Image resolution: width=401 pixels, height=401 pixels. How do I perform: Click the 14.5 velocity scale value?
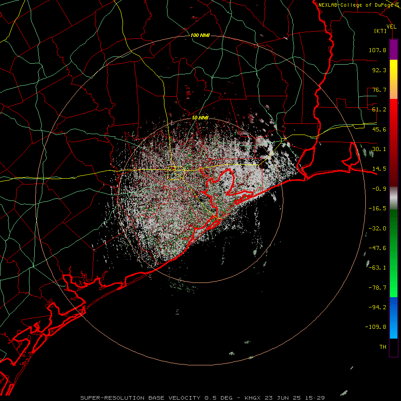[x=379, y=169]
